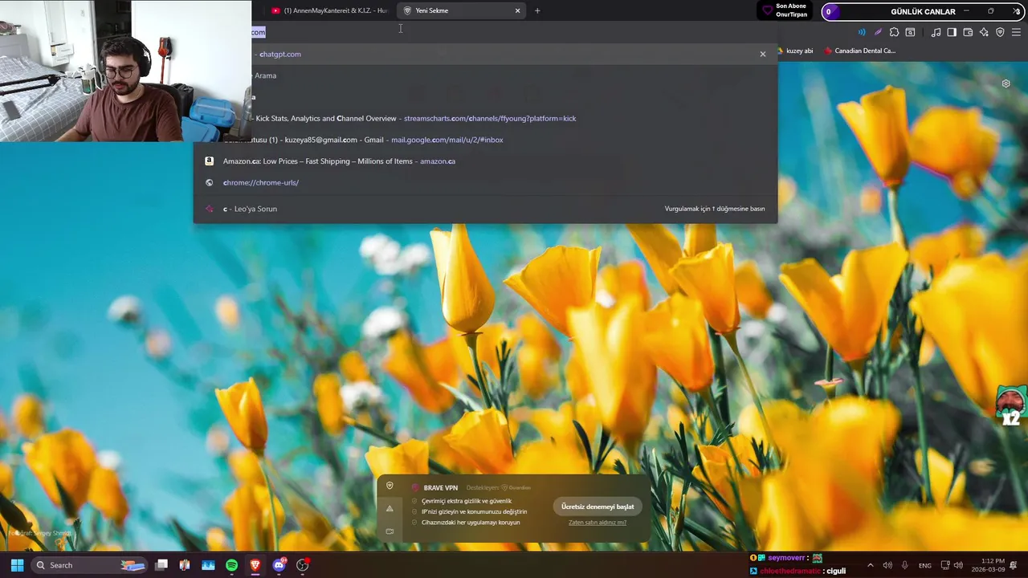Click the taskbar Search box
Image resolution: width=1028 pixels, height=578 pixels.
click(x=88, y=565)
